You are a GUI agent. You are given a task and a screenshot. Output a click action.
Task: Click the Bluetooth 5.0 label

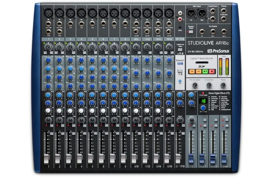(180, 62)
